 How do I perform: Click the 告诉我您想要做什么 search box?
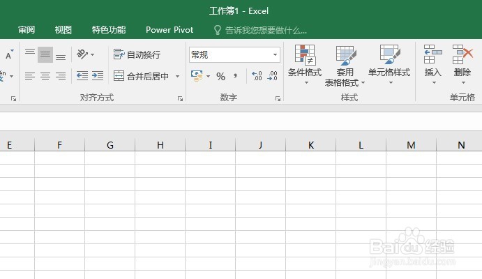266,30
